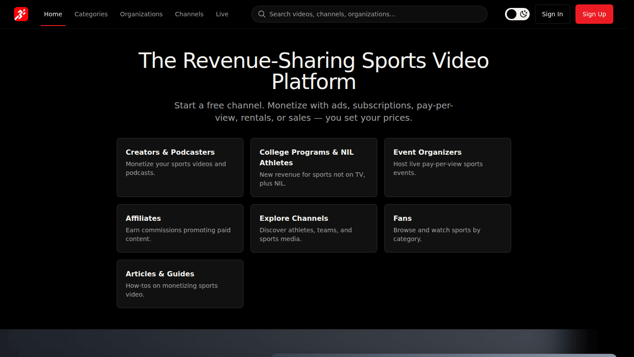The height and width of the screenshot is (357, 634).
Task: Open the Explore Channels card
Action: [314, 228]
